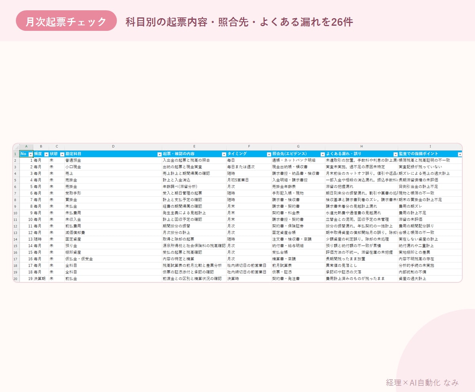475x392 pixels.
Task: Select the 実地棚卸との差異 cell
Action: [430, 252]
